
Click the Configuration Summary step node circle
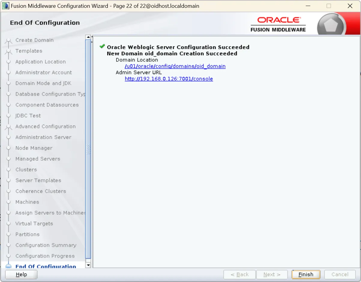click(8, 245)
